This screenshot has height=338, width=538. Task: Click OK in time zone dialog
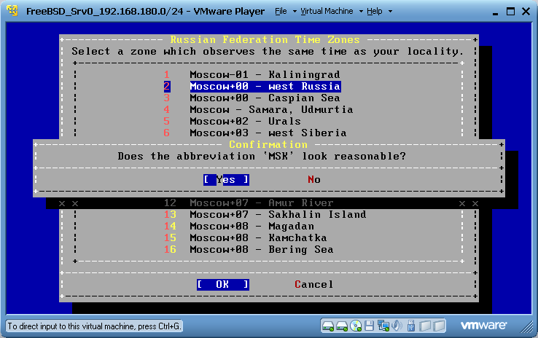[222, 285]
